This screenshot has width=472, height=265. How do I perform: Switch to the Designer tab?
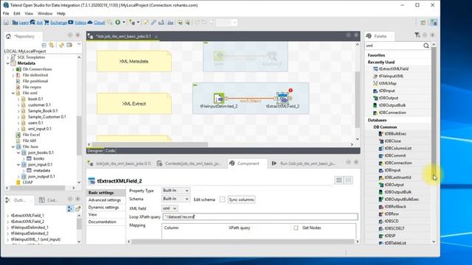(95, 150)
